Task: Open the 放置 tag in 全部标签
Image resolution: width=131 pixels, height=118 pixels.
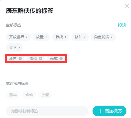Action: (41, 37)
